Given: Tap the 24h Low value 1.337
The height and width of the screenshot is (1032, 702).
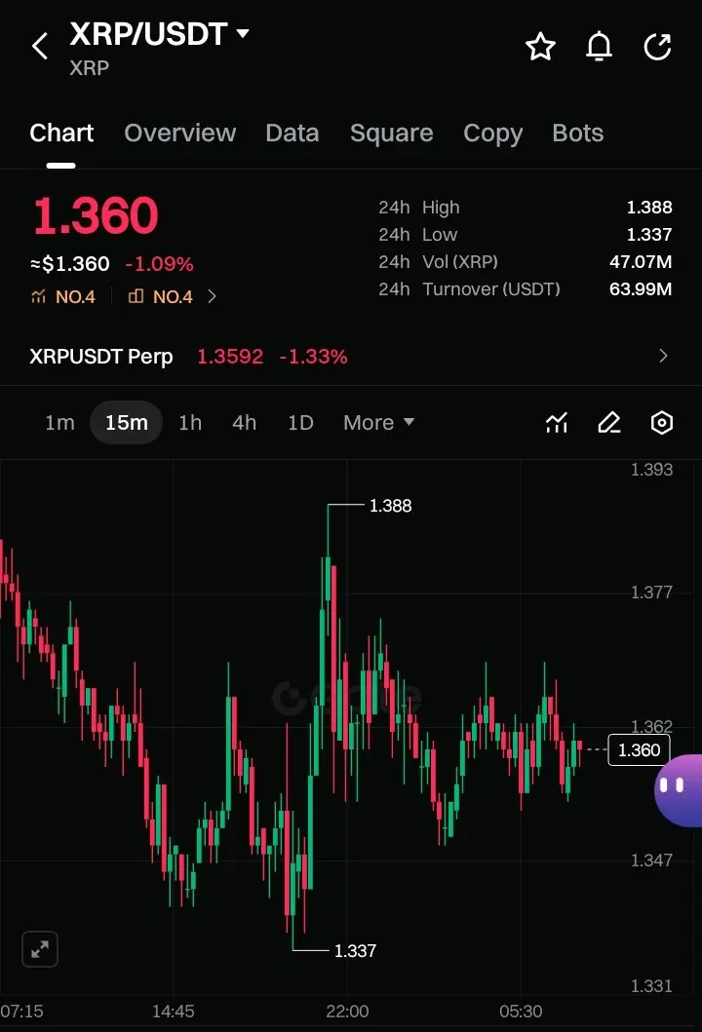Looking at the screenshot, I should (648, 234).
